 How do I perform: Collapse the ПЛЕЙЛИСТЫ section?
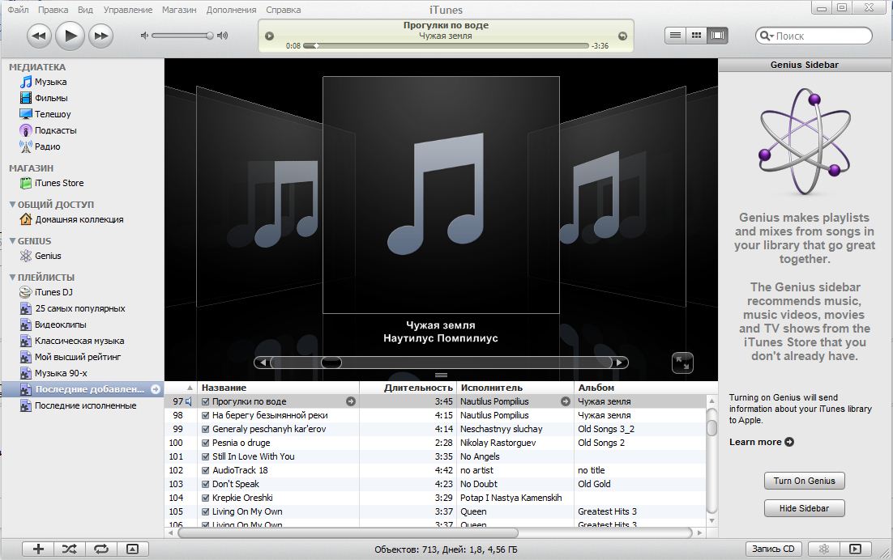click(x=12, y=278)
